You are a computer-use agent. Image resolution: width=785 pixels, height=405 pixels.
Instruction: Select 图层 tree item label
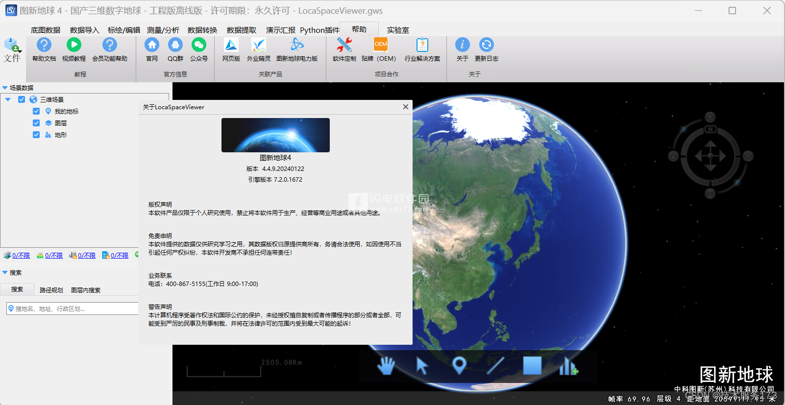(x=61, y=123)
